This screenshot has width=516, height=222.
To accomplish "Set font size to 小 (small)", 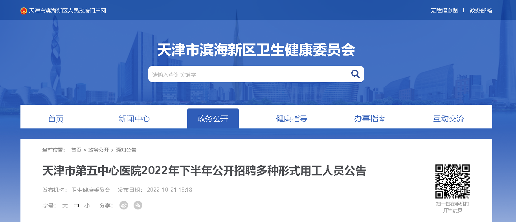I will tap(87, 206).
